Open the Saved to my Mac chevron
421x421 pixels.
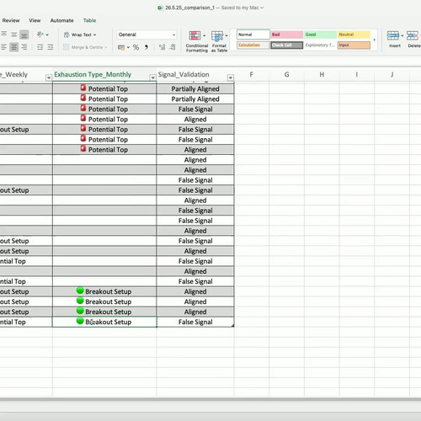(x=262, y=8)
